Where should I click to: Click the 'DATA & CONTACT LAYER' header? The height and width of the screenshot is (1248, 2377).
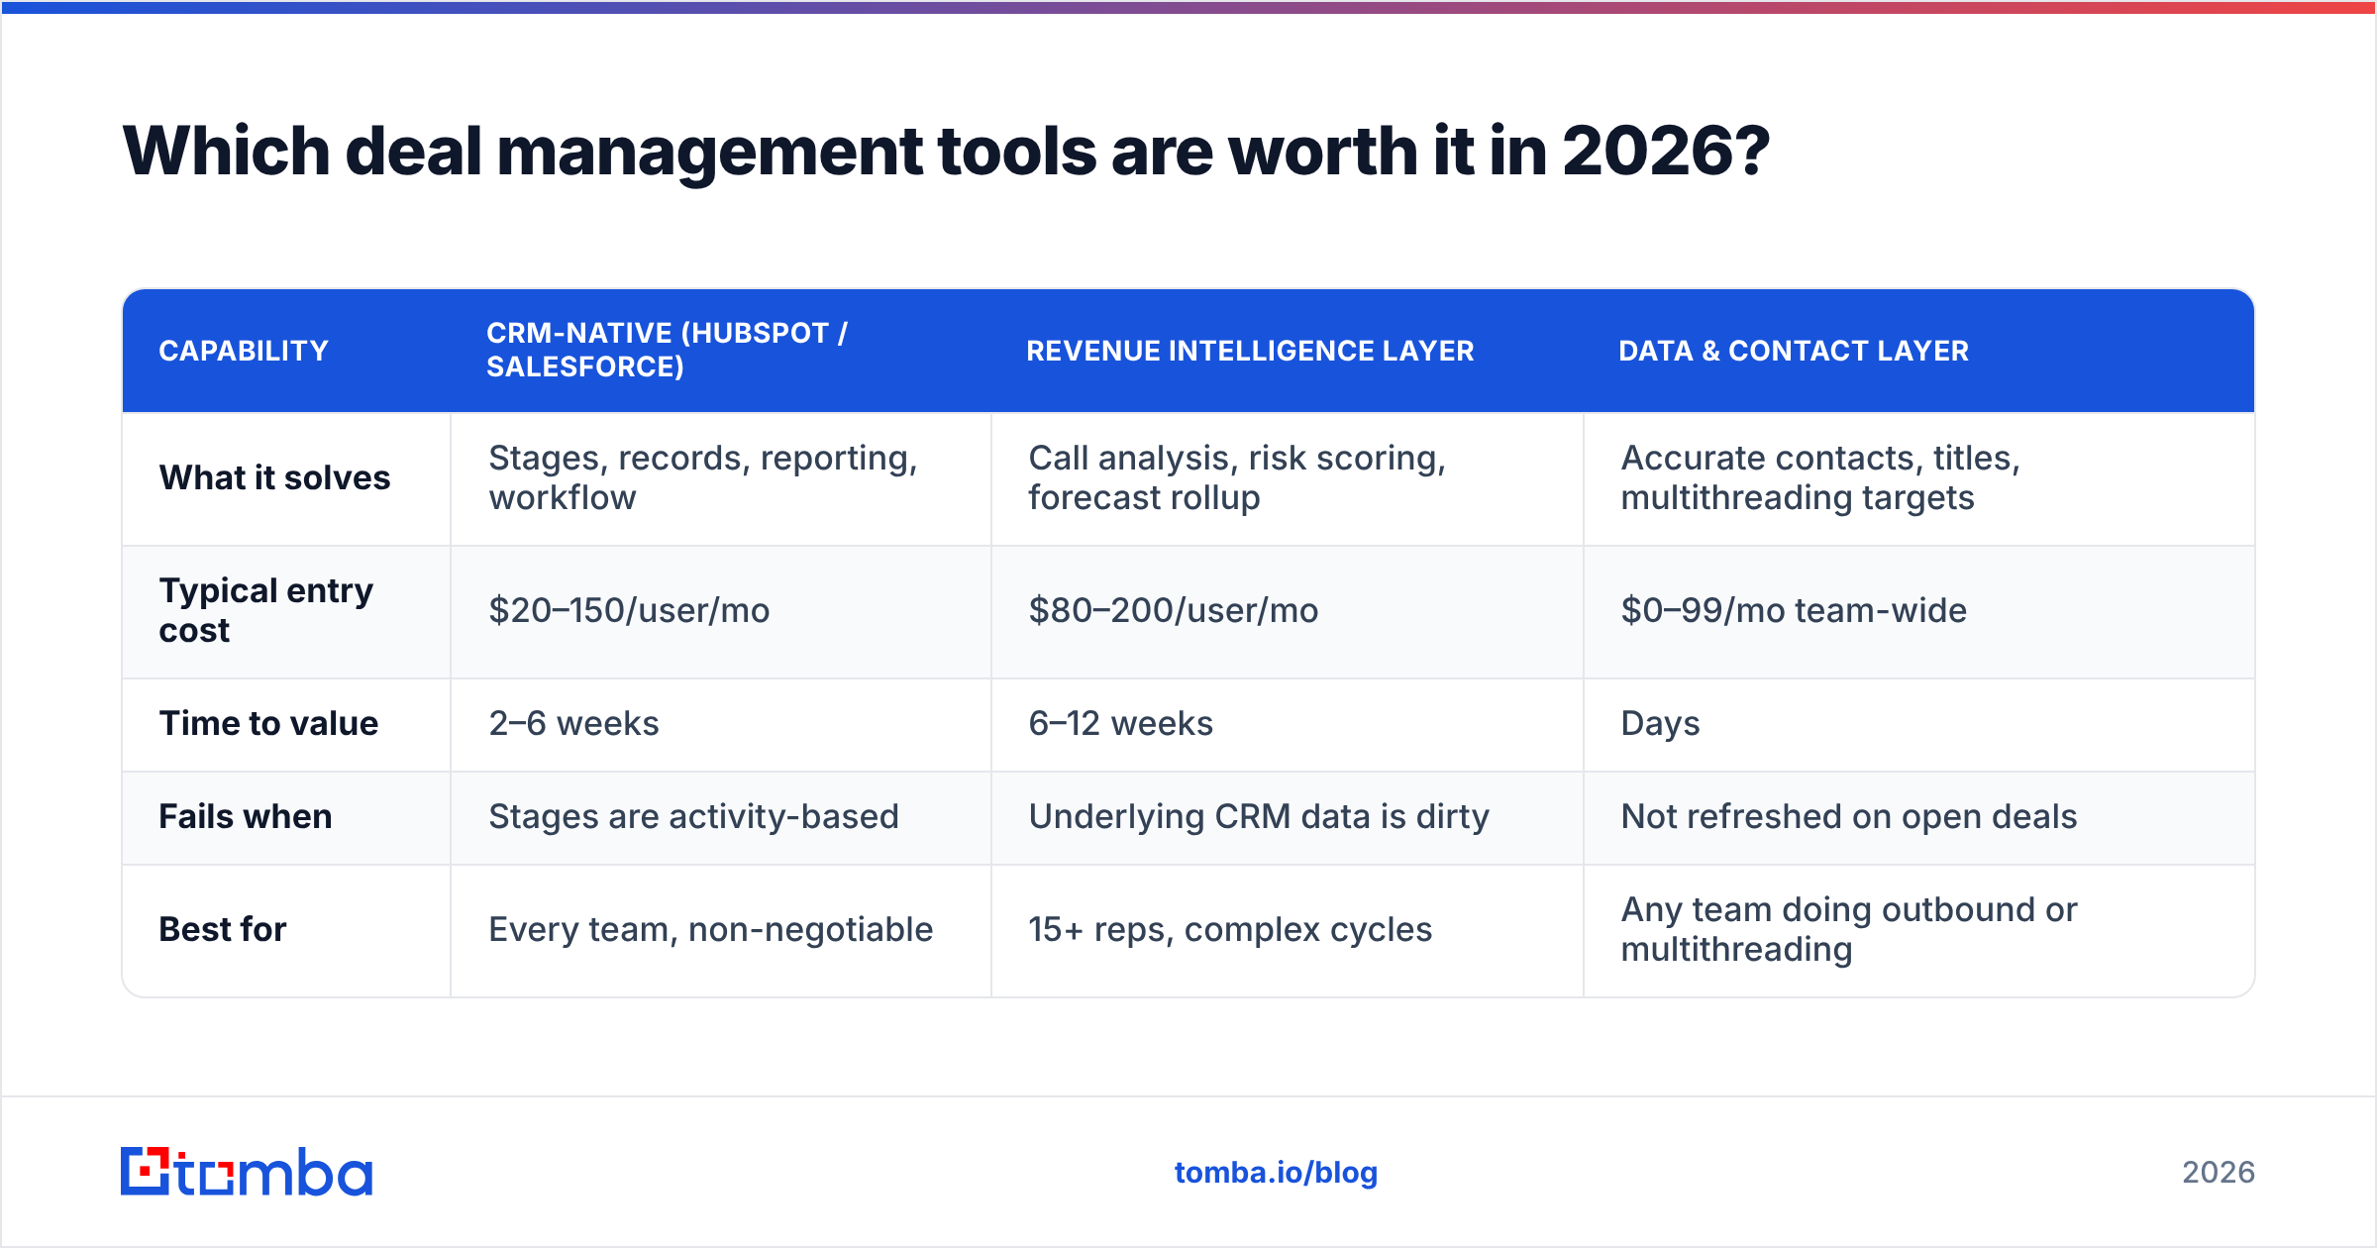(1794, 351)
